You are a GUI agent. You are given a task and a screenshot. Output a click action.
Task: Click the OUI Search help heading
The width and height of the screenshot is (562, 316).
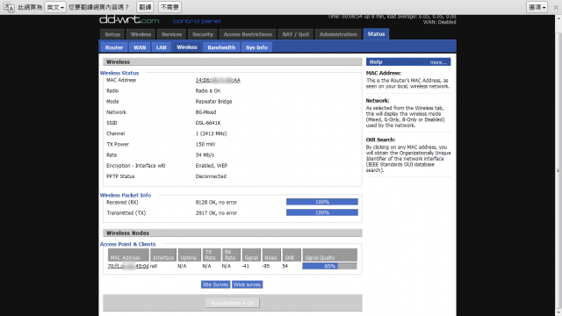click(380, 140)
